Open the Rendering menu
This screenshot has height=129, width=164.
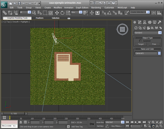point(96,8)
